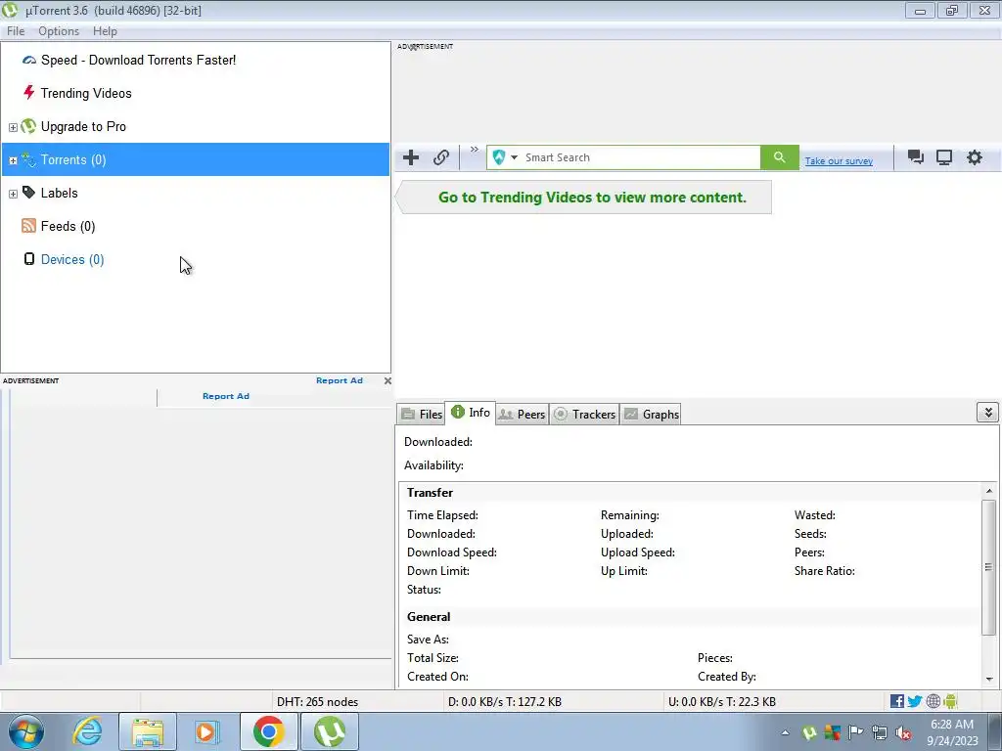Click DHT: 265 nodes in status bar
This screenshot has height=751, width=1002.
tap(318, 702)
